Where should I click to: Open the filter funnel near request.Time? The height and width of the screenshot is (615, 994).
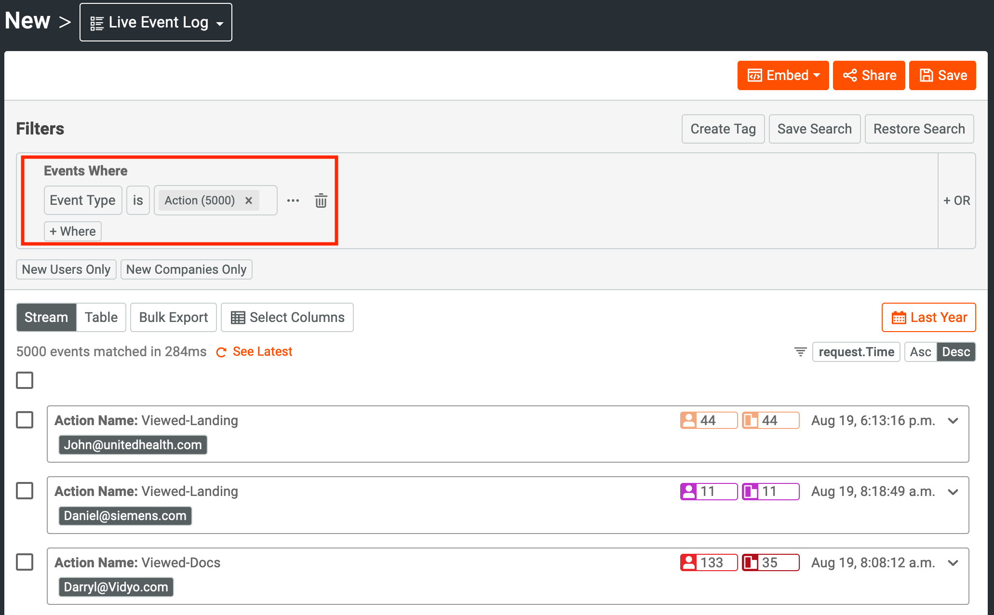pyautogui.click(x=800, y=351)
